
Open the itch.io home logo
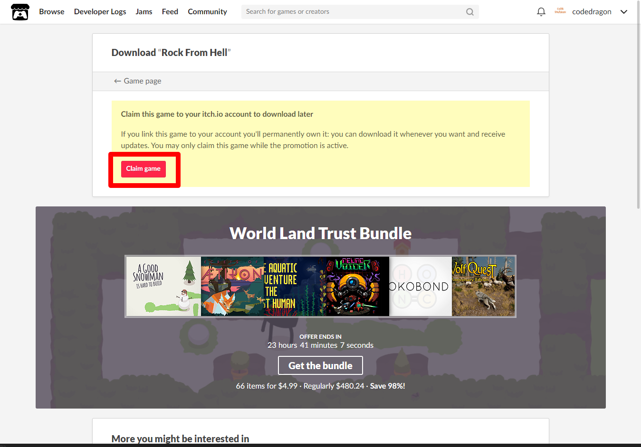(20, 12)
